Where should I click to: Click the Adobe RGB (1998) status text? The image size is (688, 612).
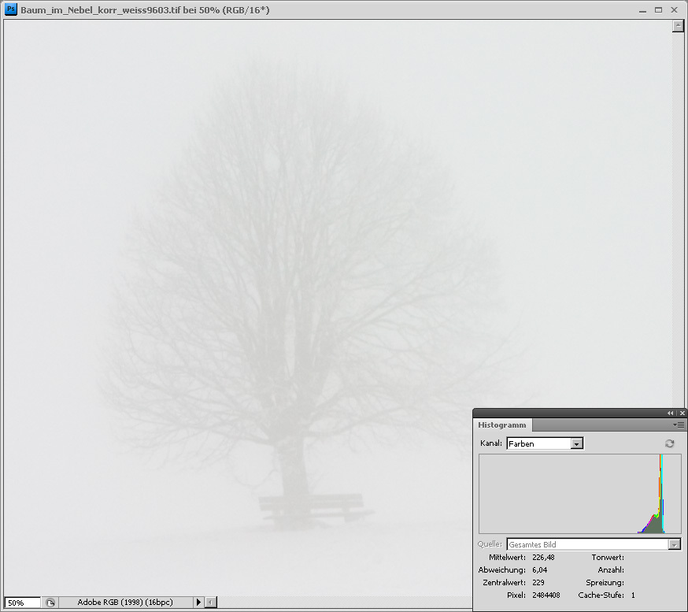[x=125, y=603]
